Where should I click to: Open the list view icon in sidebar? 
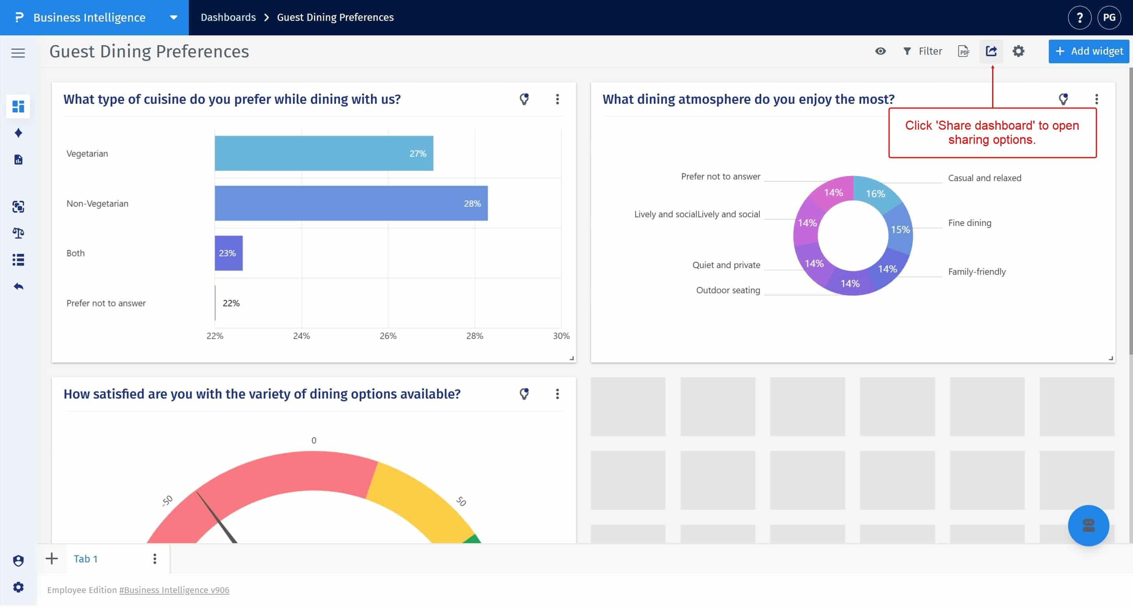[18, 260]
